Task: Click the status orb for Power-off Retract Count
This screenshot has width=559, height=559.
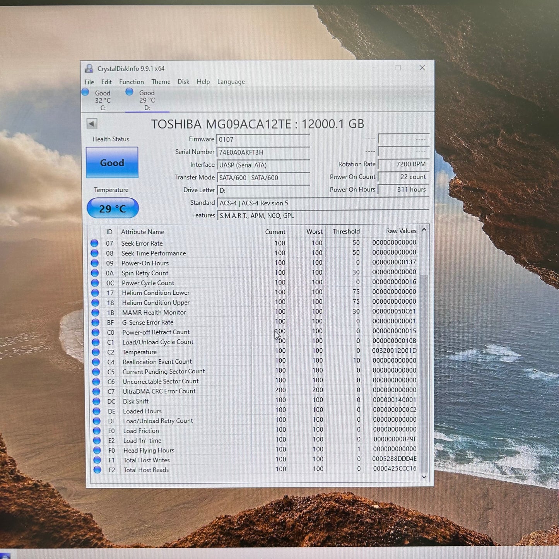Action: (x=96, y=332)
